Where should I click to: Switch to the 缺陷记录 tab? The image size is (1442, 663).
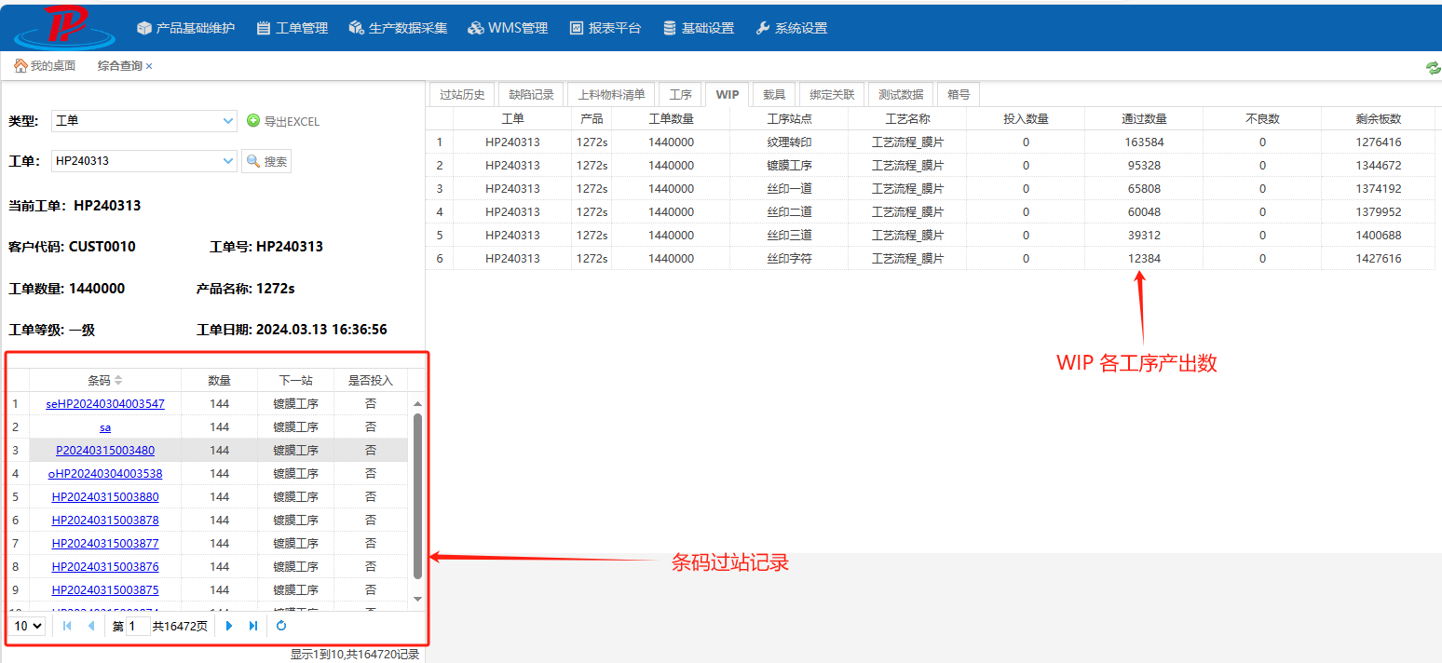tap(531, 95)
